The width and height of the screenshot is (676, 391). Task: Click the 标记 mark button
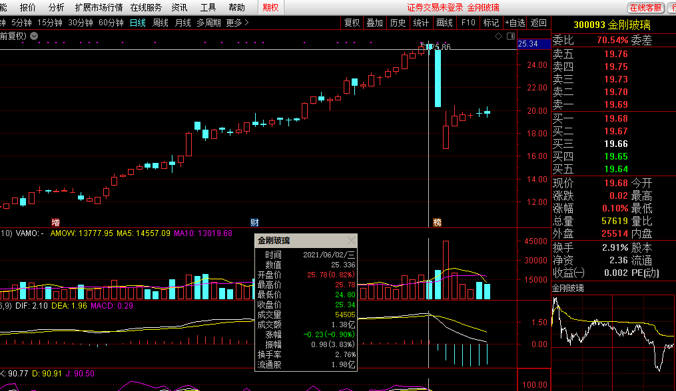tap(491, 23)
